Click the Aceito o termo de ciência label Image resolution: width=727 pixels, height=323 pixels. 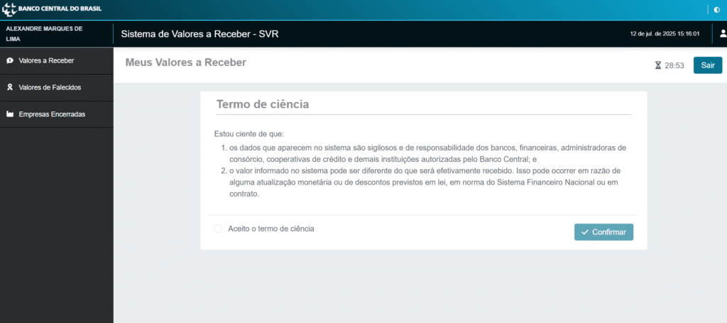click(x=271, y=229)
